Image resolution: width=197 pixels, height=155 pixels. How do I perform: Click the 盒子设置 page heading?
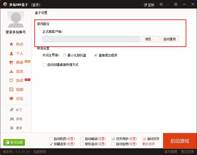(41, 13)
